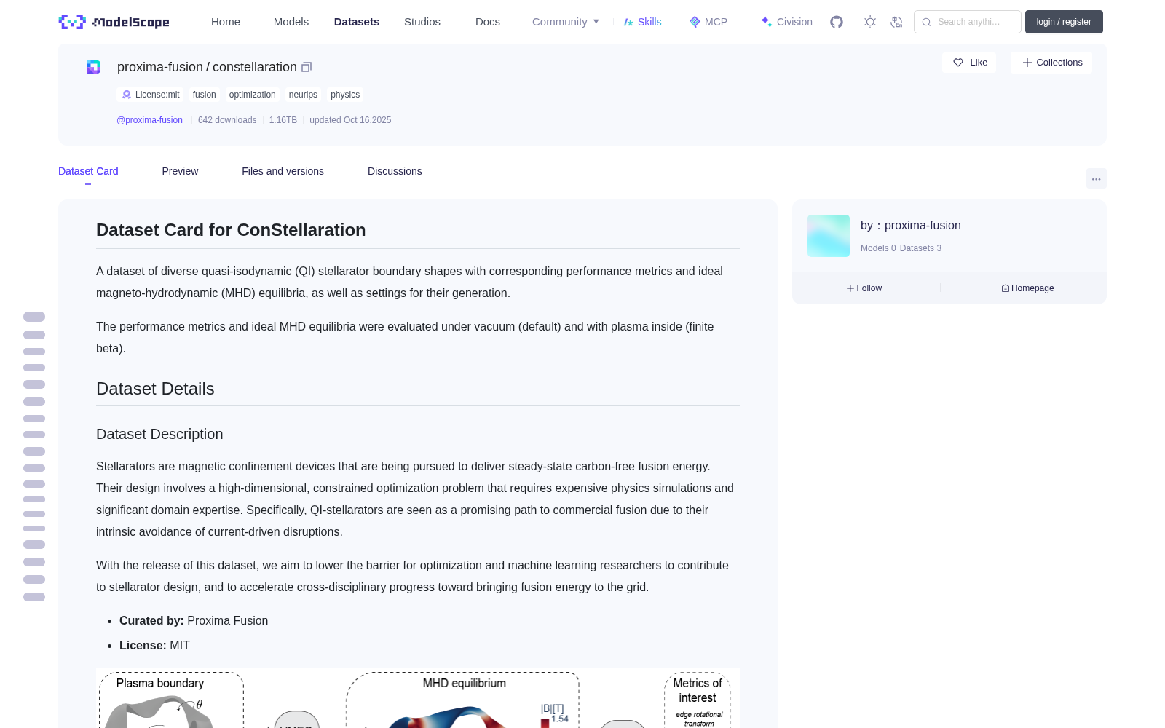This screenshot has height=728, width=1165.
Task: Click the 'Plasma boundary' diagram label
Action: click(x=160, y=683)
